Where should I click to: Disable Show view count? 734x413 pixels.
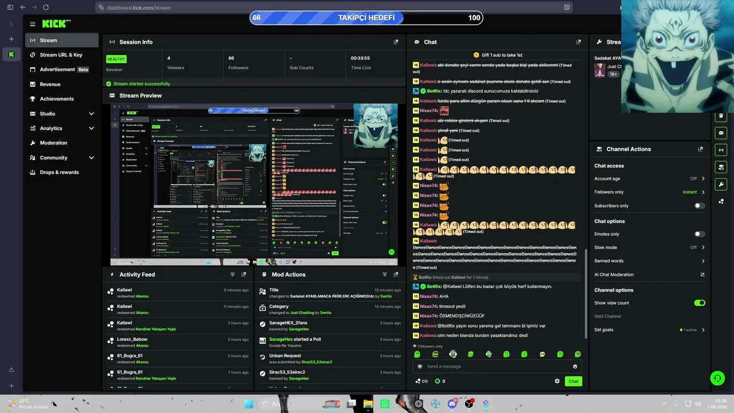coord(700,303)
